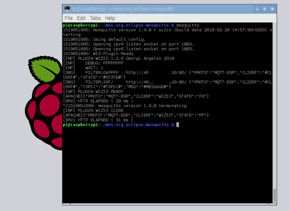This screenshot has width=289, height=211.
Task: Click the Raspberry Pi logo on the desktop
Action: tap(44, 103)
